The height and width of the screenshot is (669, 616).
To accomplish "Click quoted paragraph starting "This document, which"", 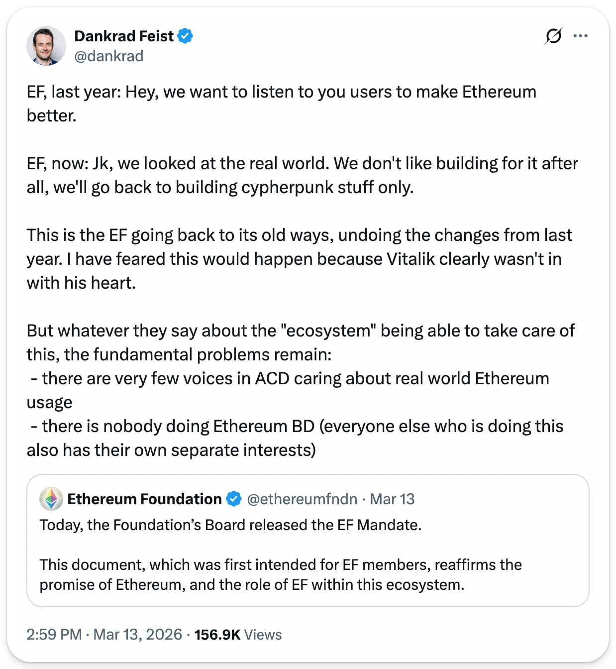I will (281, 574).
